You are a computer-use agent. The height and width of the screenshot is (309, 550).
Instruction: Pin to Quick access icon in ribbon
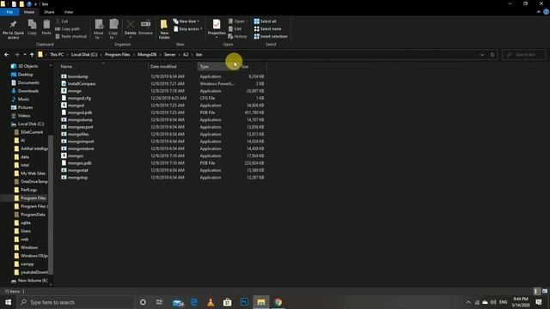coord(14,29)
